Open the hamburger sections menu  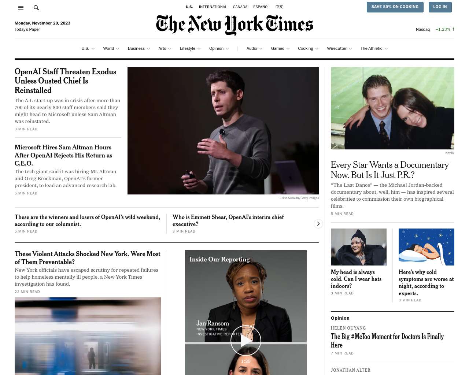coord(21,7)
